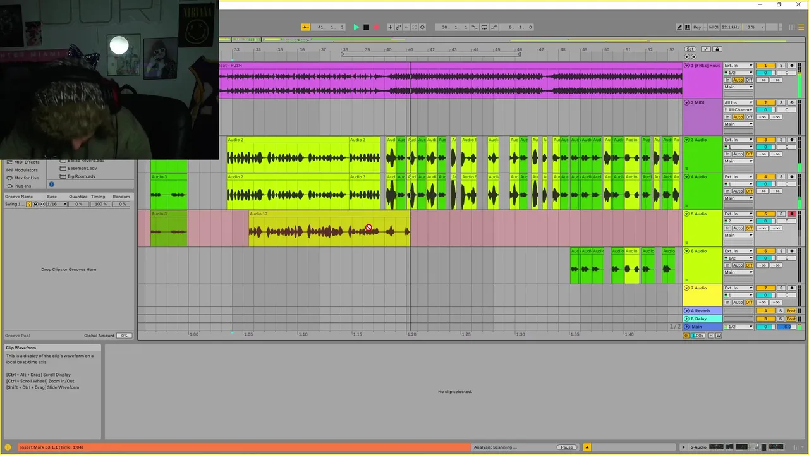Image resolution: width=809 pixels, height=455 pixels.
Task: Open Ext. In input dropdown on track 1
Action: (738, 66)
